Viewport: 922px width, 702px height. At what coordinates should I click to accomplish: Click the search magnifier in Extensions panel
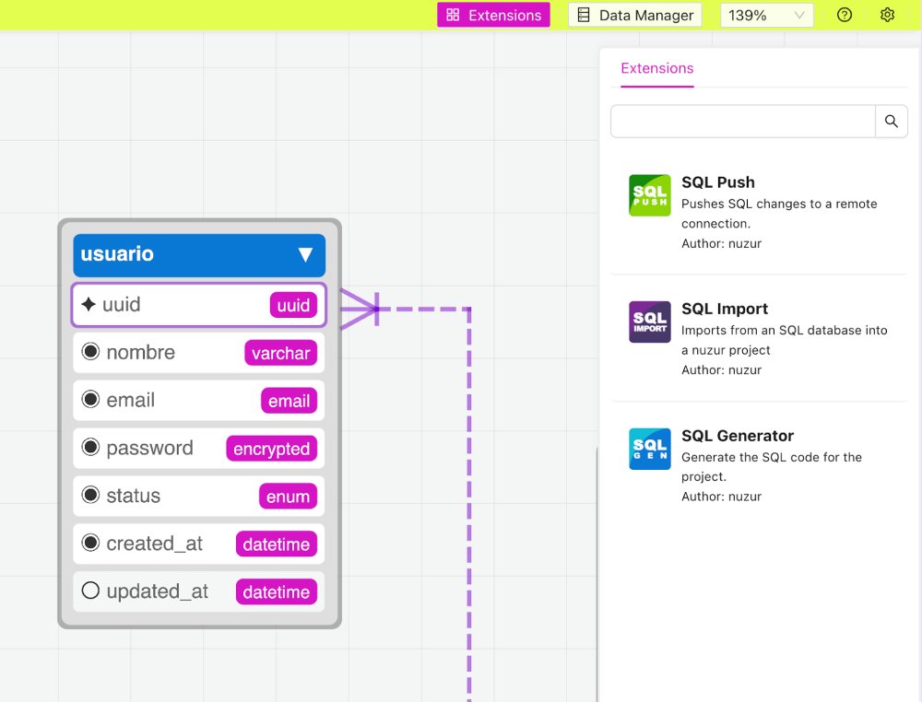[891, 121]
